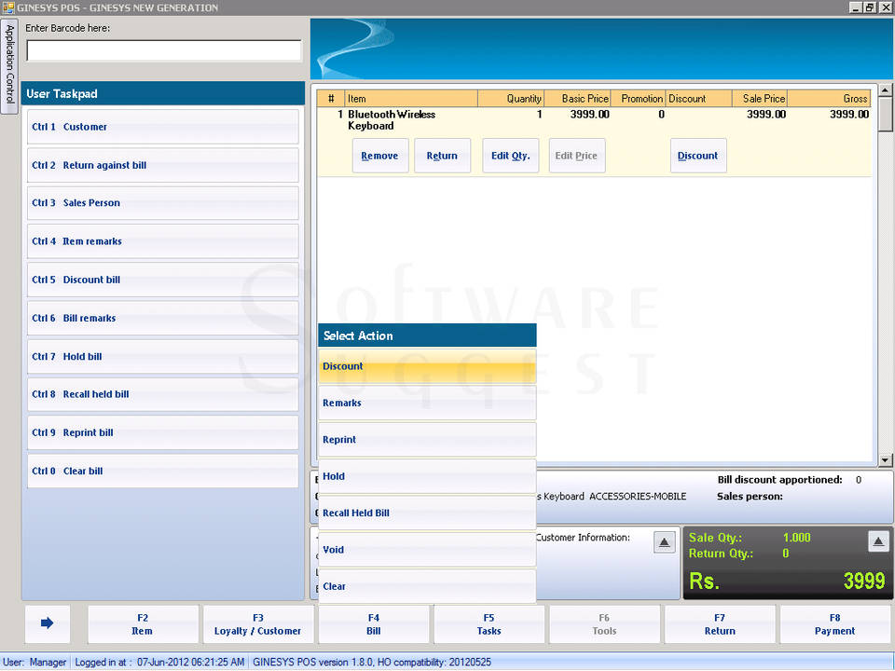This screenshot has height=671, width=895.
Task: Click the blue arrow icon in bottom bar
Action: point(48,623)
